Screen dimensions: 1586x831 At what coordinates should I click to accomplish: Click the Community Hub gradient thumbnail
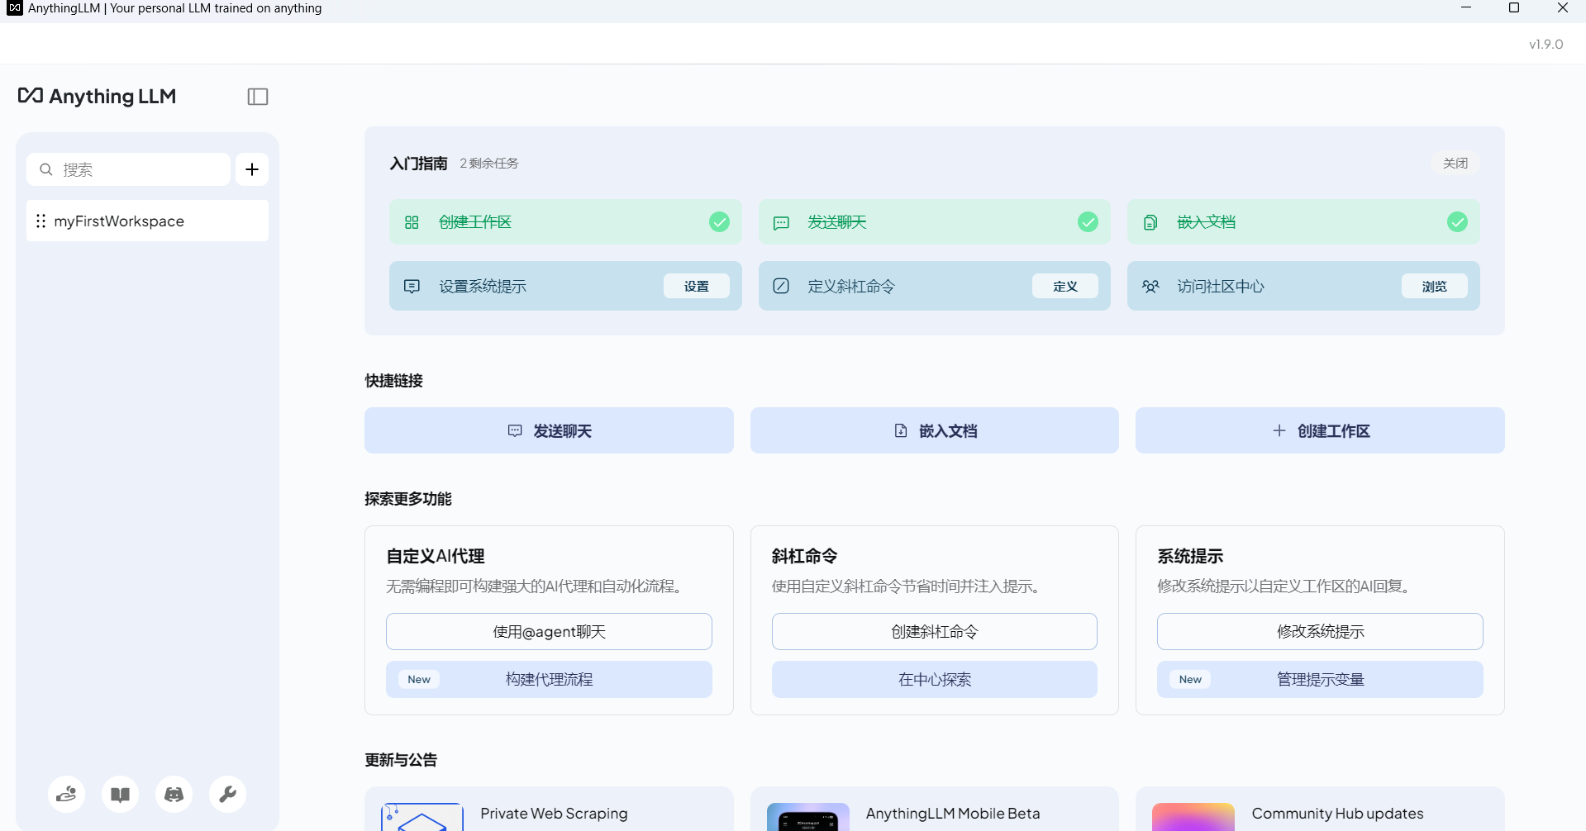pyautogui.click(x=1193, y=817)
